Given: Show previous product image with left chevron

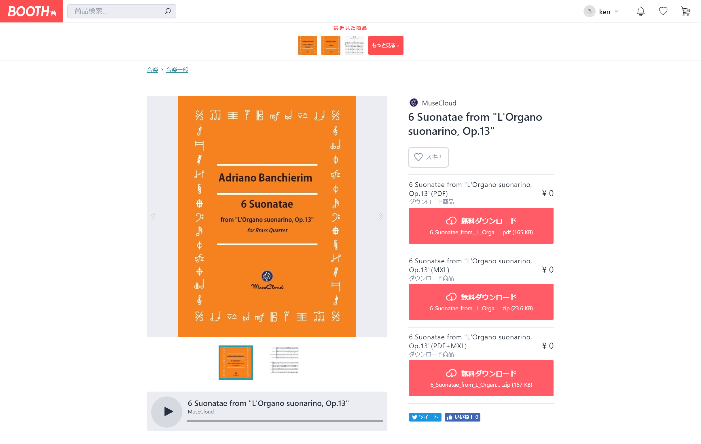Looking at the screenshot, I should 154,216.
